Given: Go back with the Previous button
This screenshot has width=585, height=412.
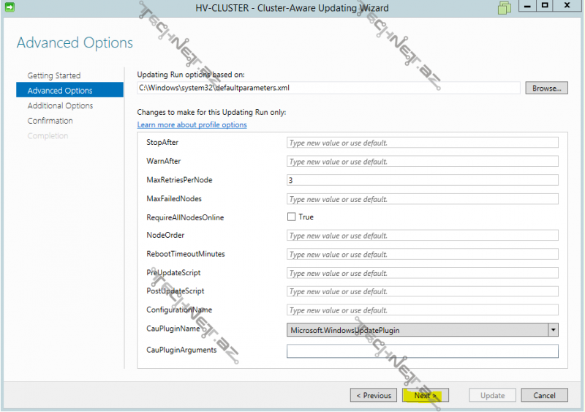Looking at the screenshot, I should (374, 395).
